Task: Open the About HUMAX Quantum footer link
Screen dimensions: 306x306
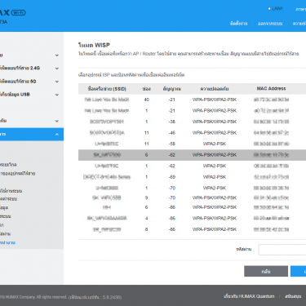Action: 249,296
